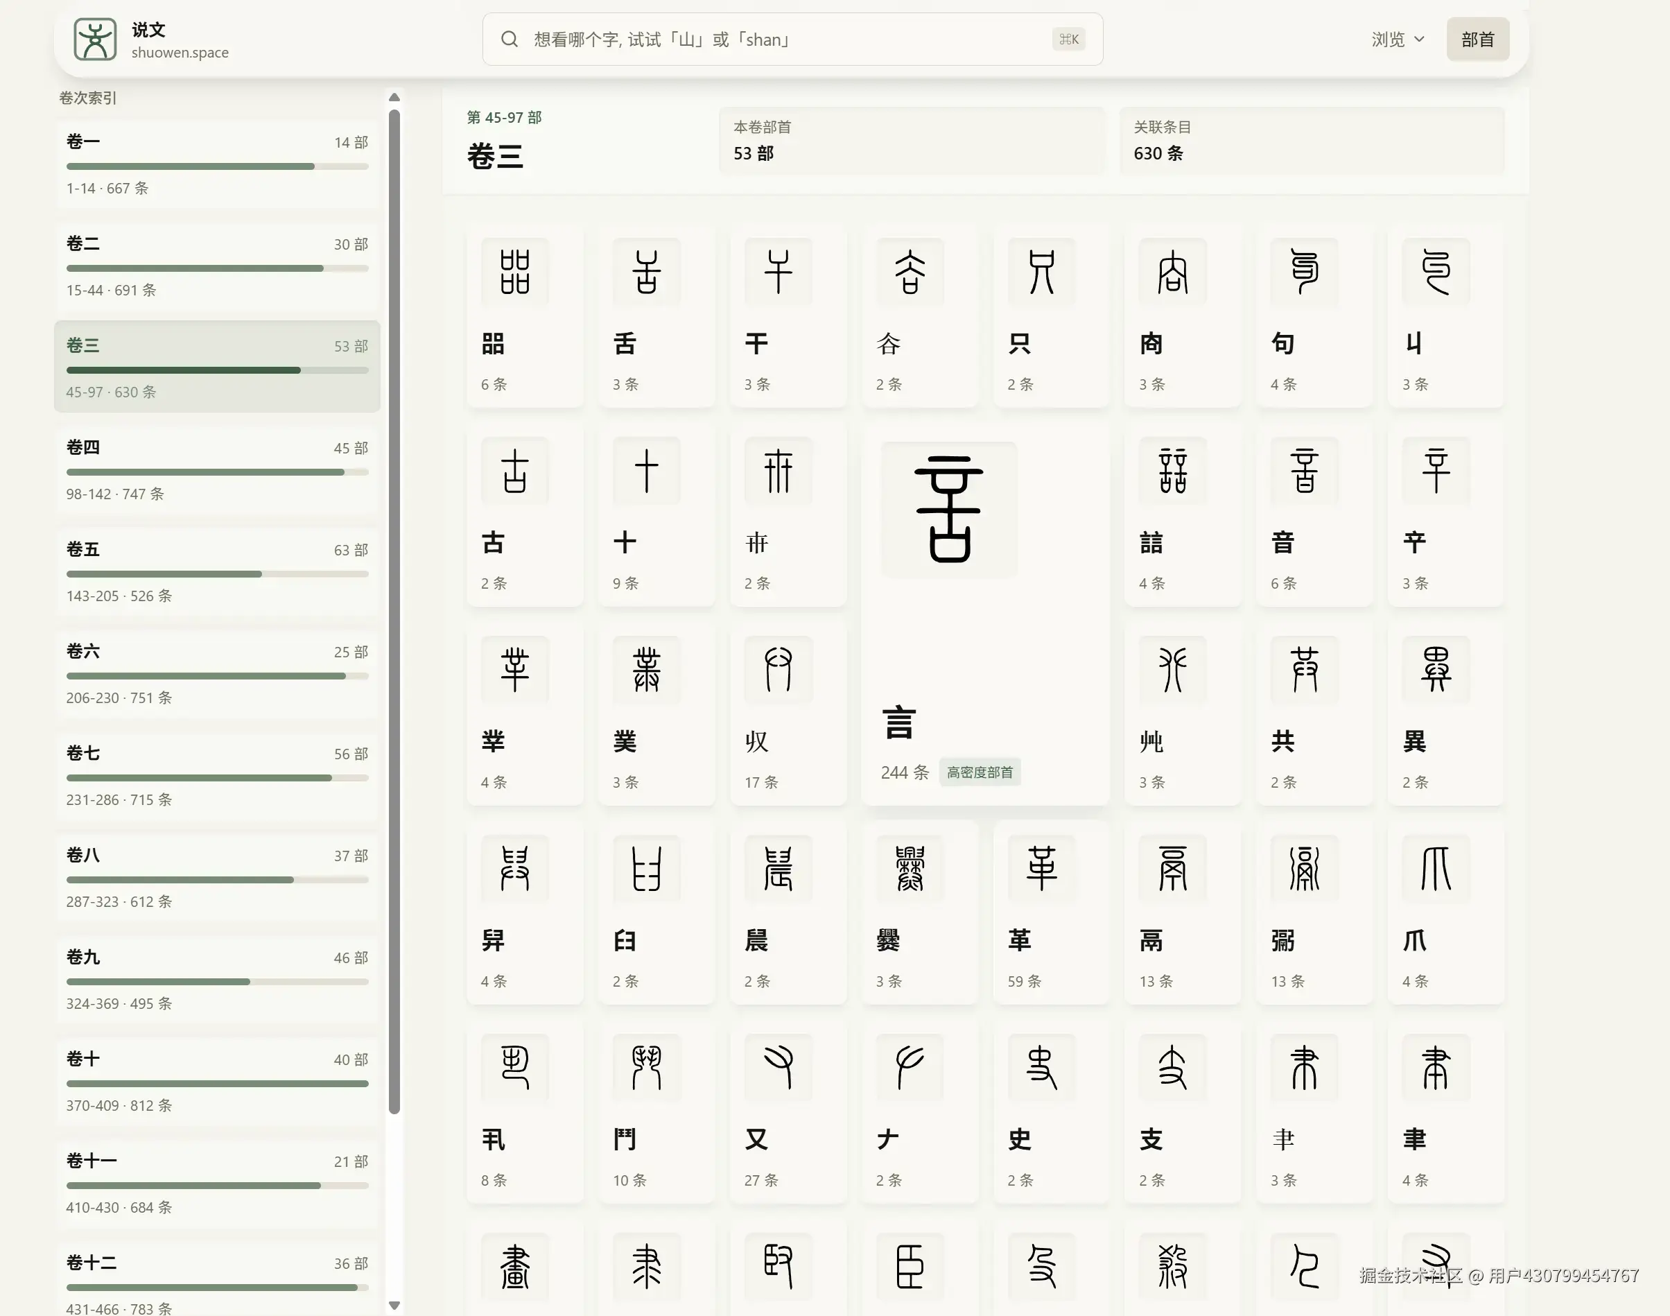Click the 高密度部首 tag

pos(980,772)
